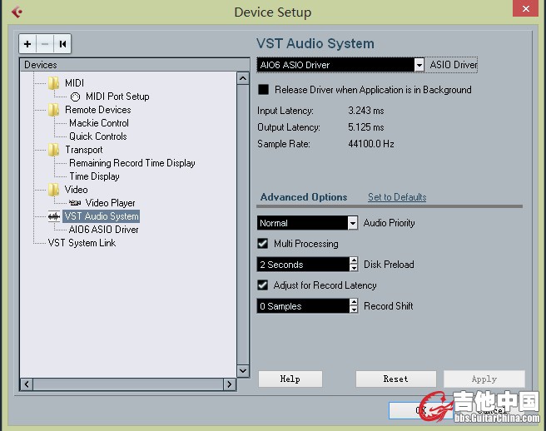This screenshot has height=431, width=546.
Task: Increase Record Shift with up arrow
Action: pyautogui.click(x=354, y=303)
